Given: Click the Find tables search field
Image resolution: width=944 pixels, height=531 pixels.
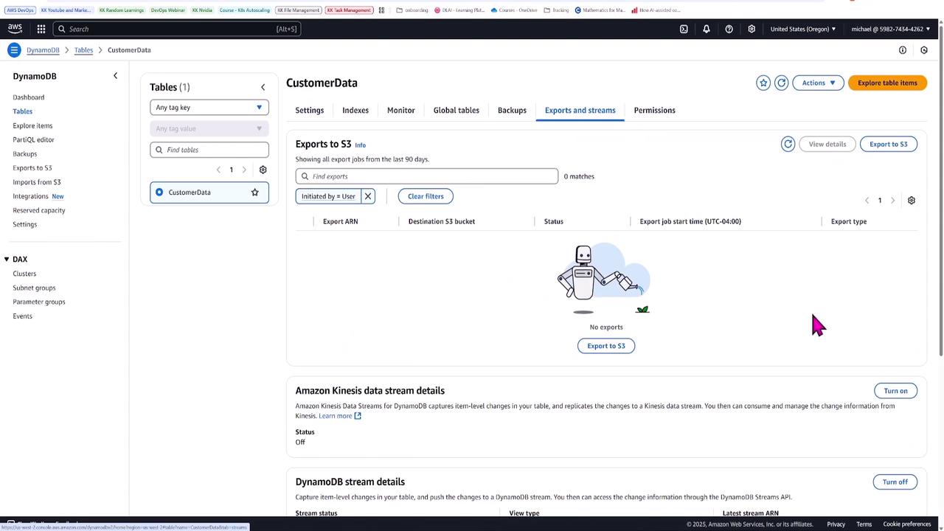Looking at the screenshot, I should 209,150.
